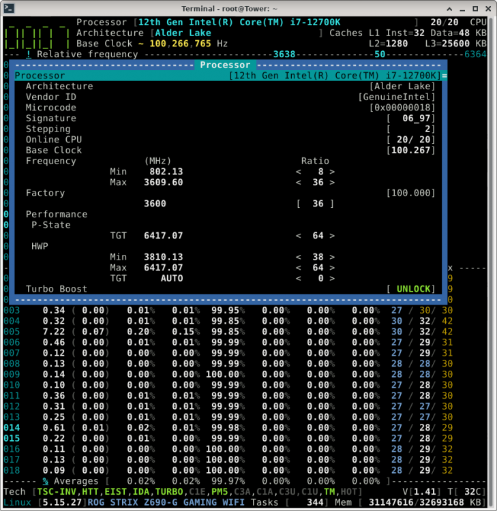497x511 pixels.
Task: Select the HWP Min value 3810.13
Action: tap(164, 257)
